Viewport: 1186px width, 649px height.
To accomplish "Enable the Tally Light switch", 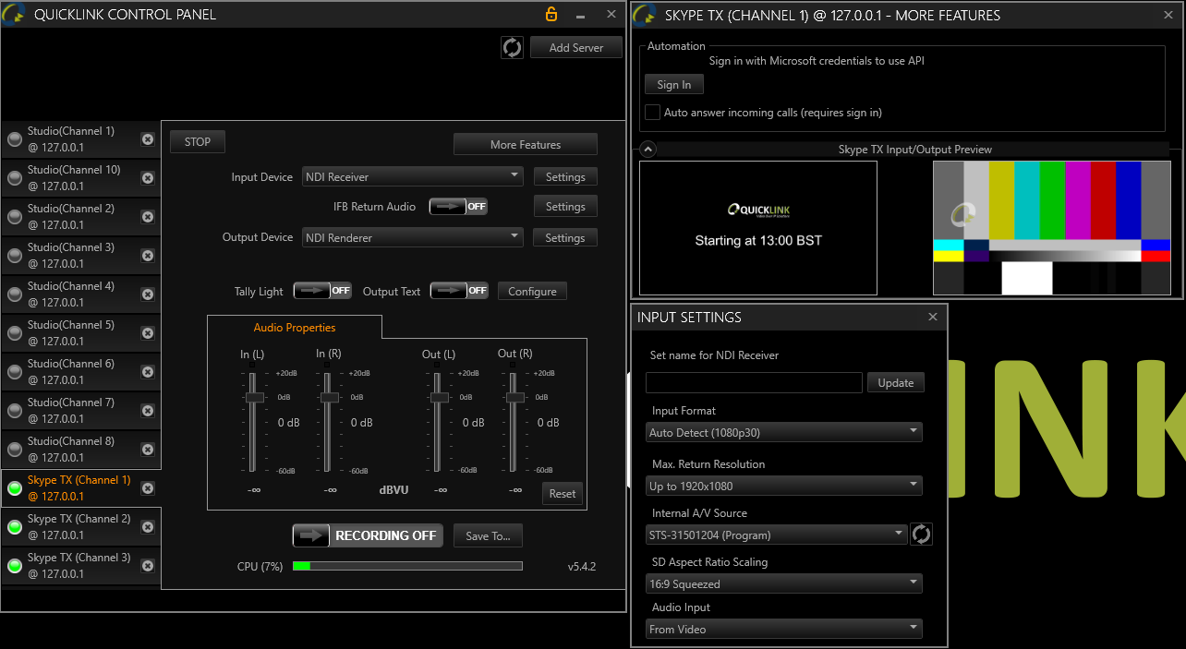I will click(322, 291).
